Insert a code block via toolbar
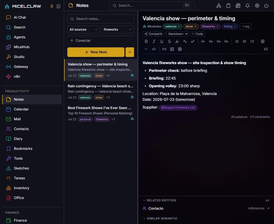 (154, 49)
